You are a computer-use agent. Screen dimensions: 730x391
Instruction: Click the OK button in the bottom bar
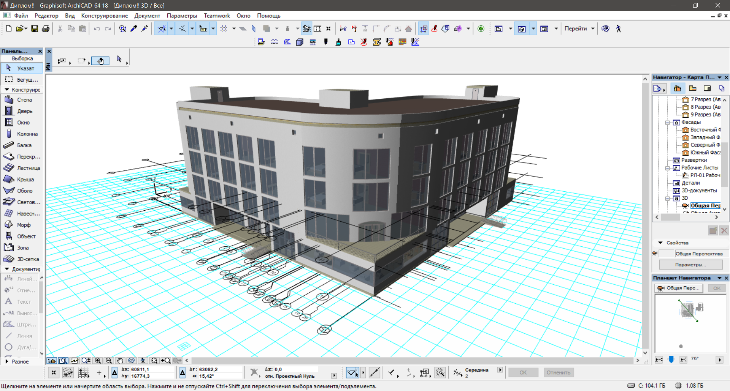point(523,372)
